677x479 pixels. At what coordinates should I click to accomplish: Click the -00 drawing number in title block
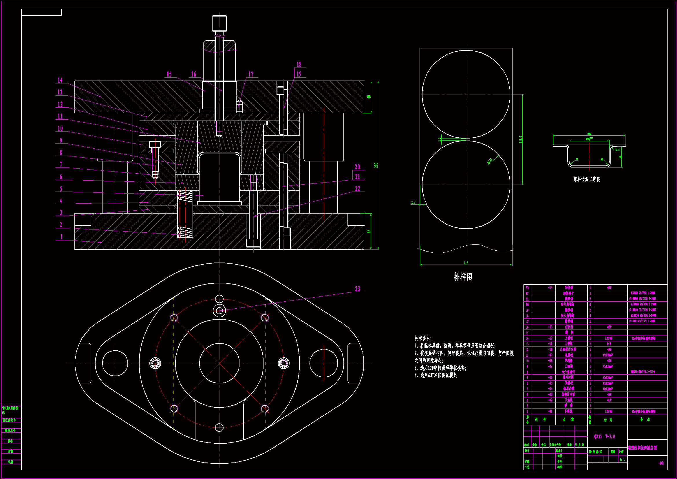coord(661,463)
